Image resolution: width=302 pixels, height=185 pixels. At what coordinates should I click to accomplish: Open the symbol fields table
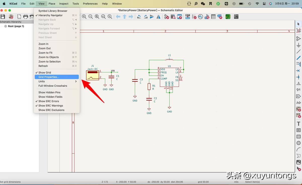click(213, 16)
